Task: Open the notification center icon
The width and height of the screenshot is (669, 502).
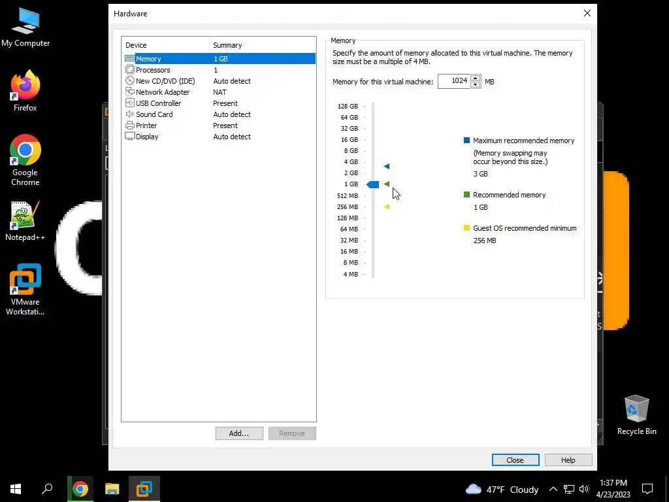Action: (x=647, y=489)
